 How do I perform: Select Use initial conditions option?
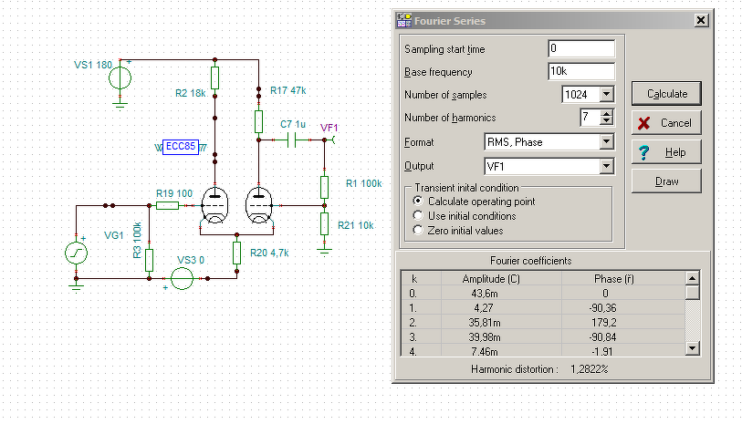418,215
